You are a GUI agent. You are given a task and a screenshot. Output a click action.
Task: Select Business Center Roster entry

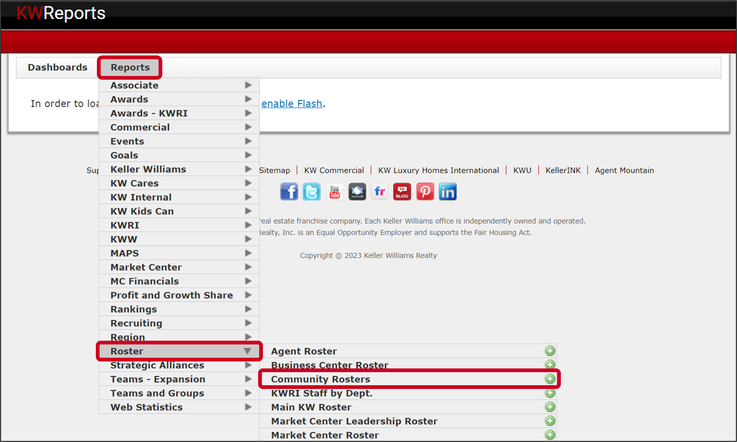pos(408,365)
